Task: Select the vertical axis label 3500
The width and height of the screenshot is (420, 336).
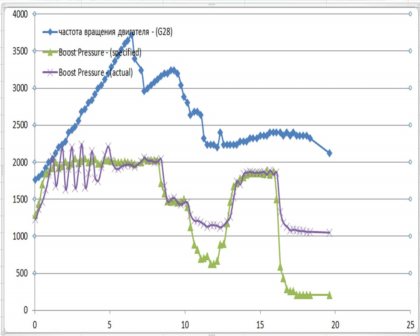Action: click(20, 51)
